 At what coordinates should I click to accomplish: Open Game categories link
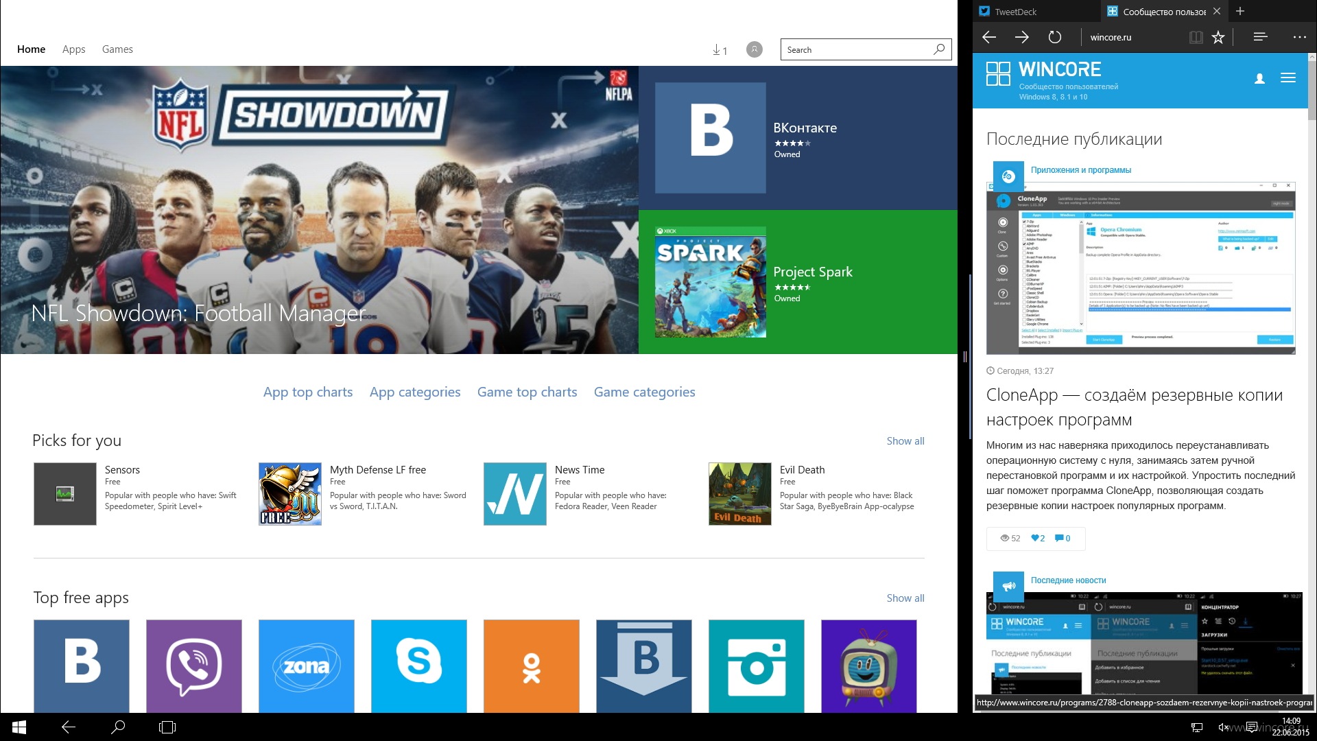(x=645, y=392)
